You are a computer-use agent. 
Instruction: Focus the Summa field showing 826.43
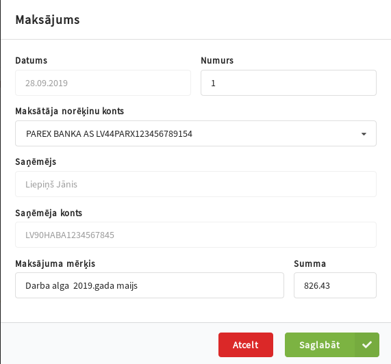point(335,285)
